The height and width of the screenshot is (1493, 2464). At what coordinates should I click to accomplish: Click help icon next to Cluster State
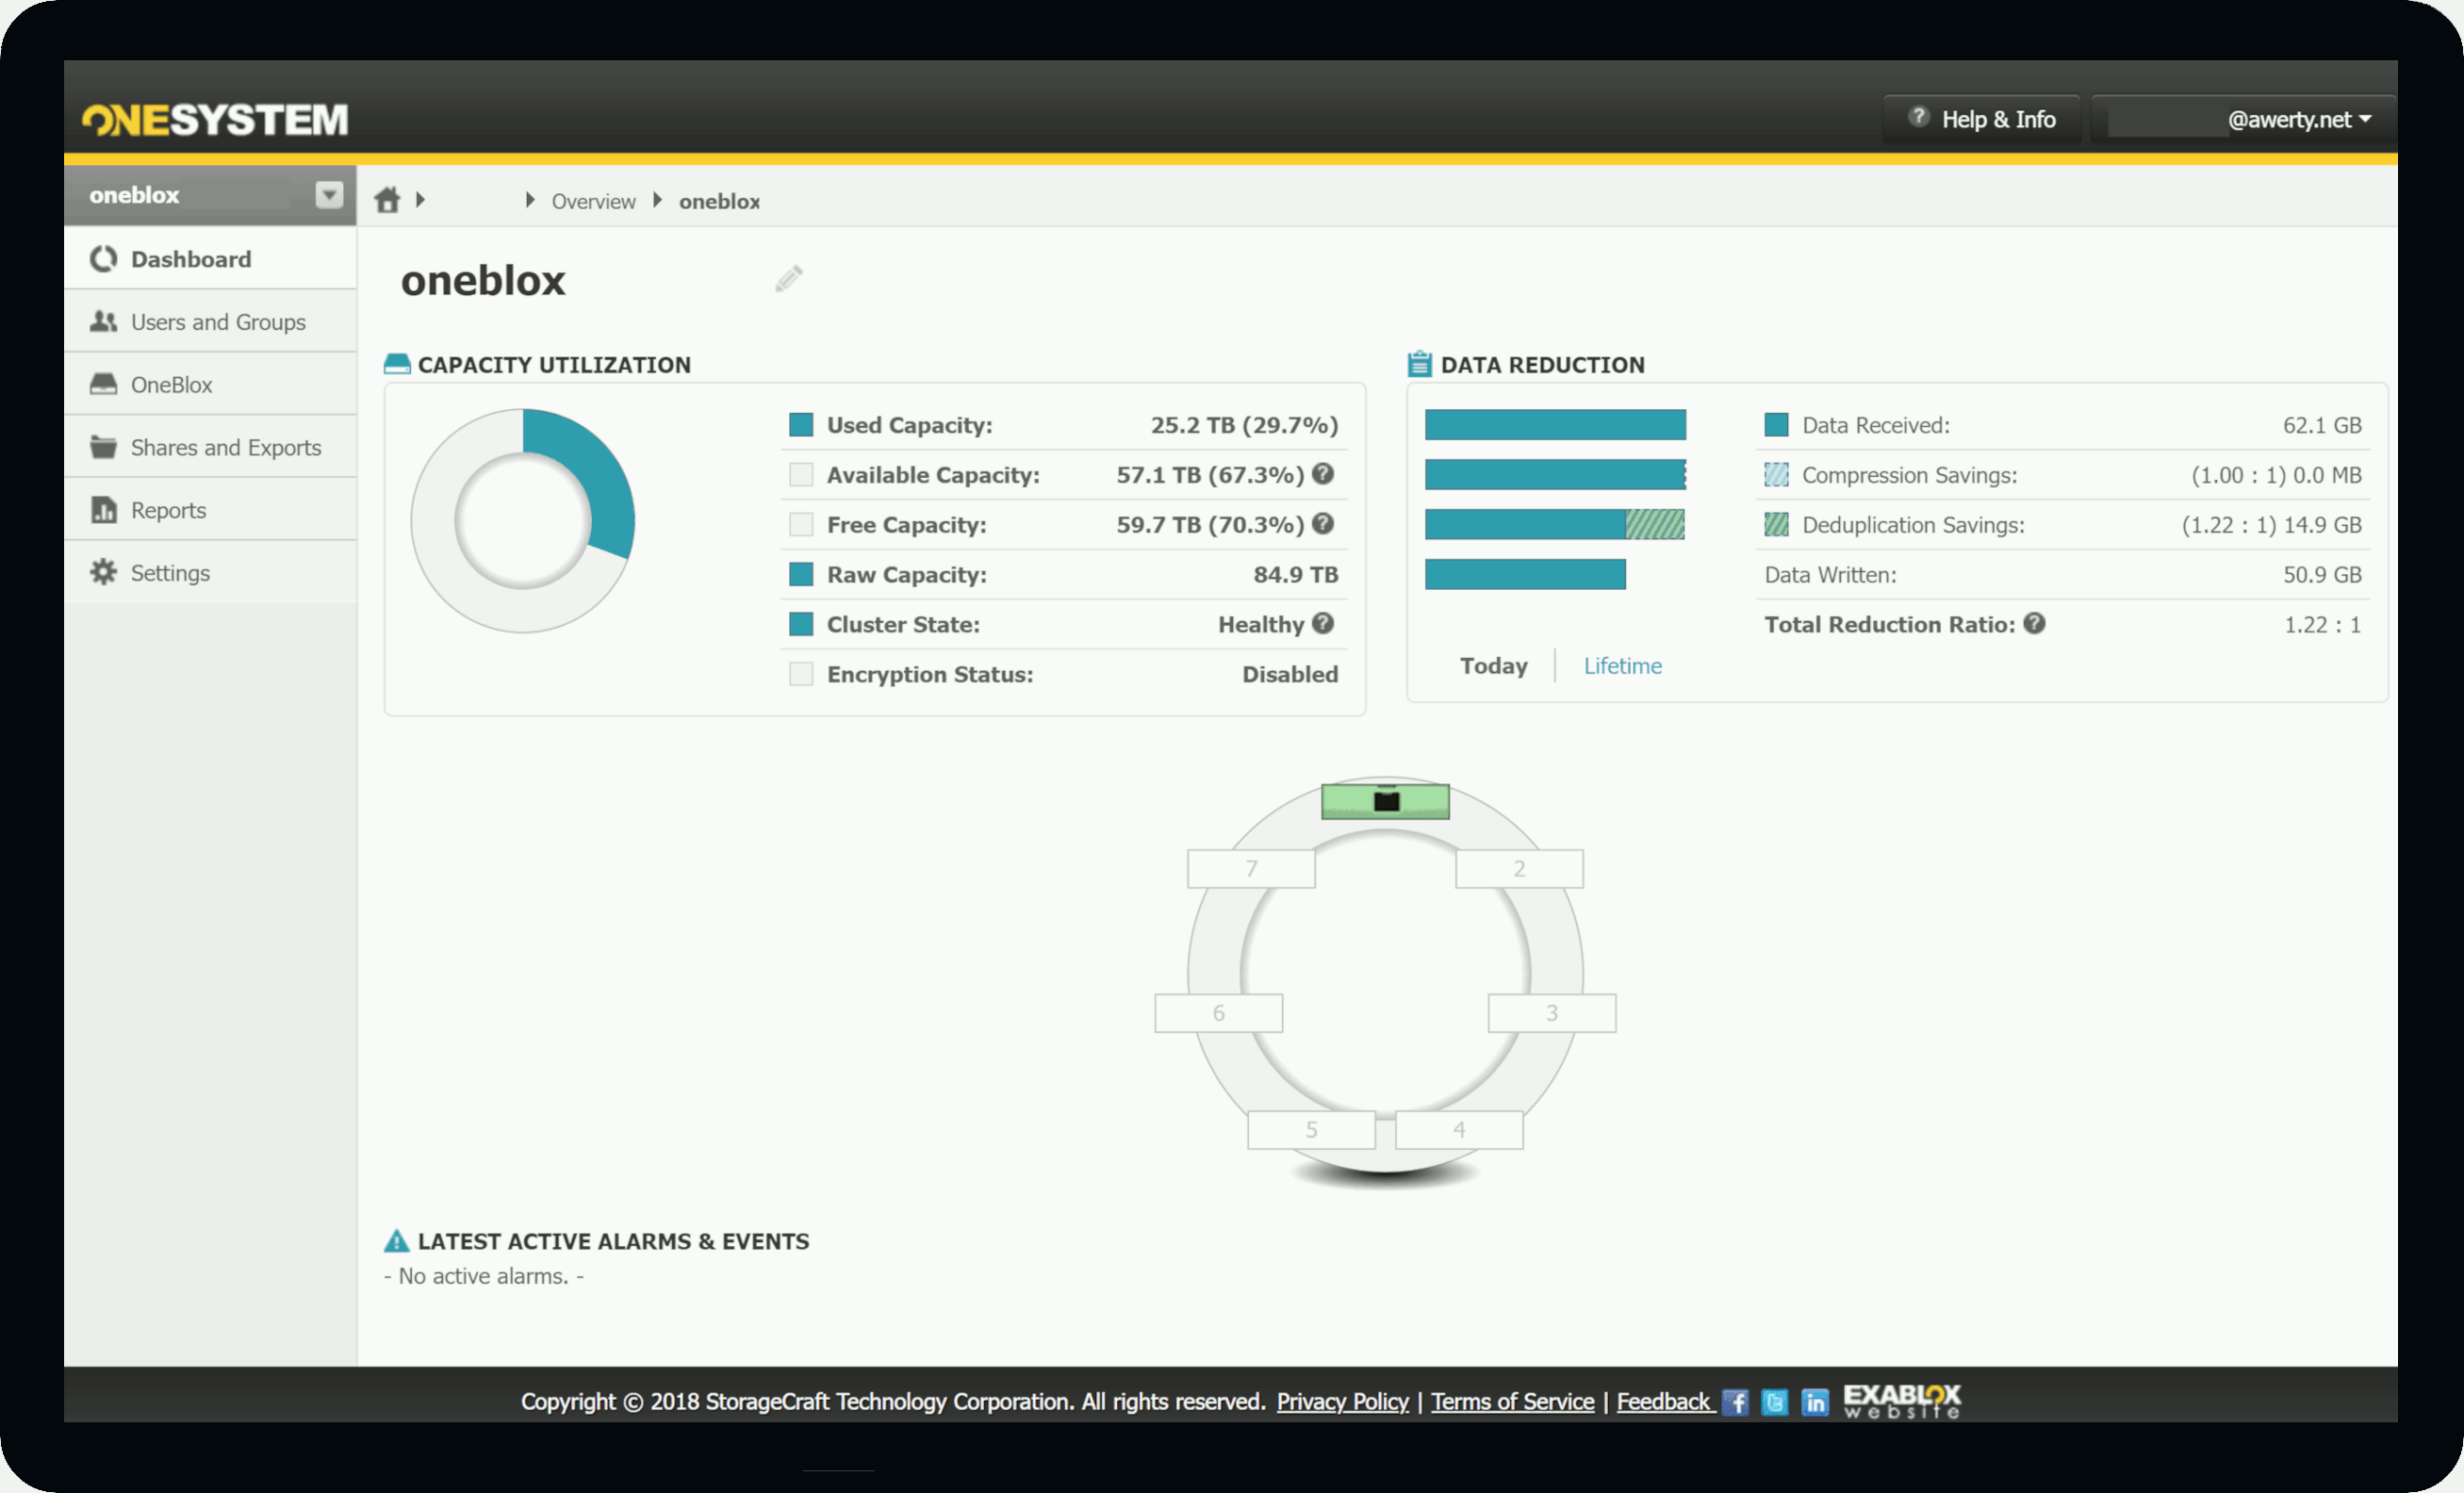1323,623
